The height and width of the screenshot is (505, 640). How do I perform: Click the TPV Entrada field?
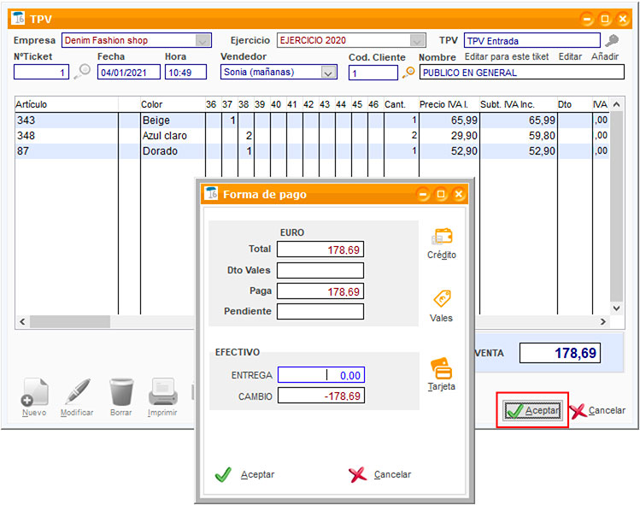pyautogui.click(x=532, y=40)
